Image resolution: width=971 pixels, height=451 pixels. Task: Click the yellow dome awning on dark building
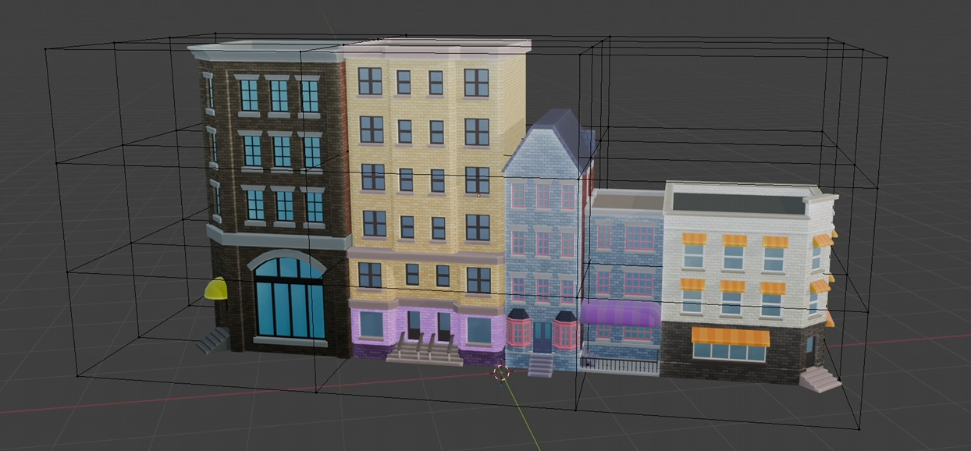(x=216, y=289)
